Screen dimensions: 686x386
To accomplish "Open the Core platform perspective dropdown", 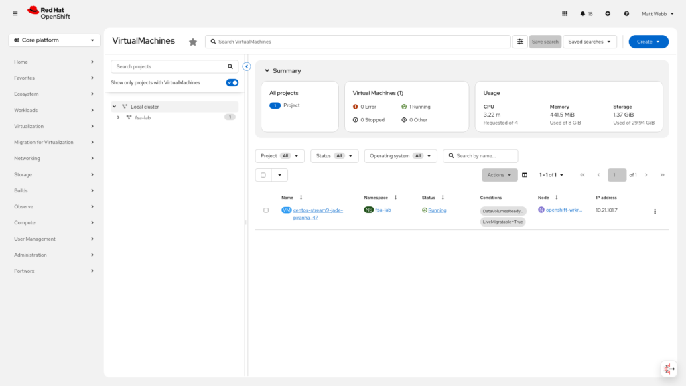I will (55, 40).
